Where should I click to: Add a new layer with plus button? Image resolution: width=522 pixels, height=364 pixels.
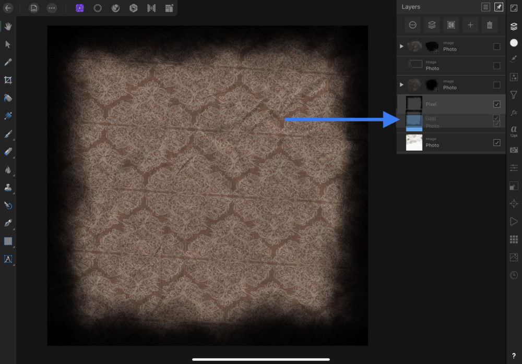point(470,25)
